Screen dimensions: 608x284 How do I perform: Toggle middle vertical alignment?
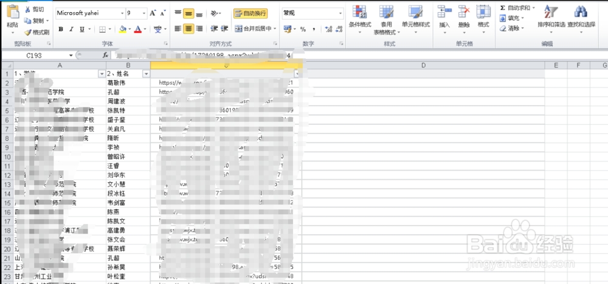click(x=188, y=13)
